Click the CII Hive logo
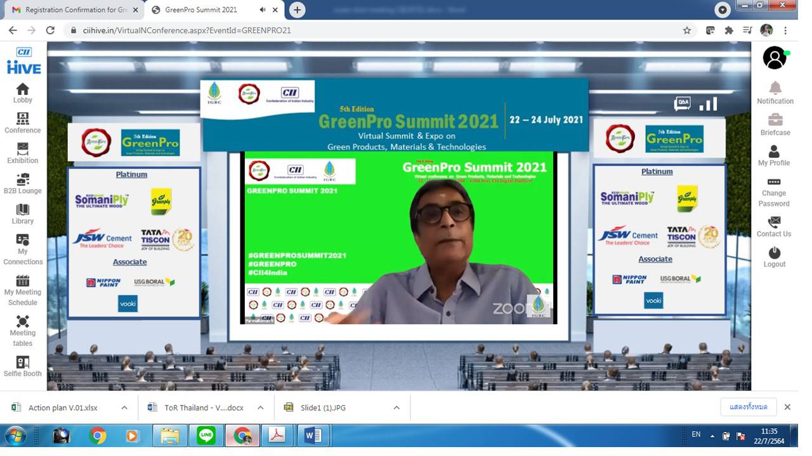 (23, 61)
